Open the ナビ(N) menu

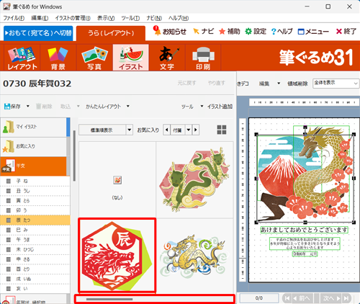click(154, 18)
